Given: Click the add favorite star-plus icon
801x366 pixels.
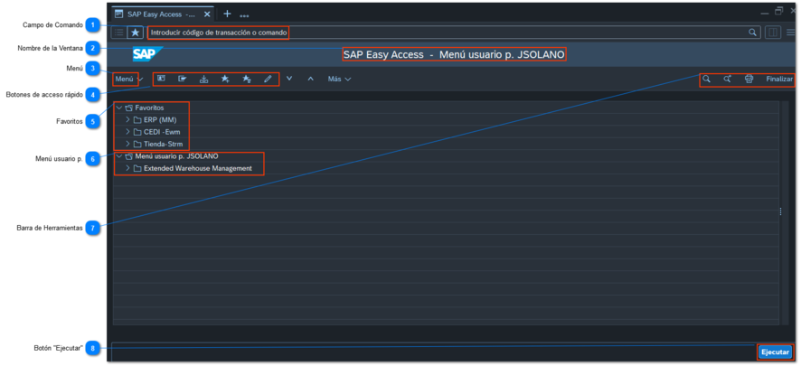Looking at the screenshot, I should pos(225,80).
